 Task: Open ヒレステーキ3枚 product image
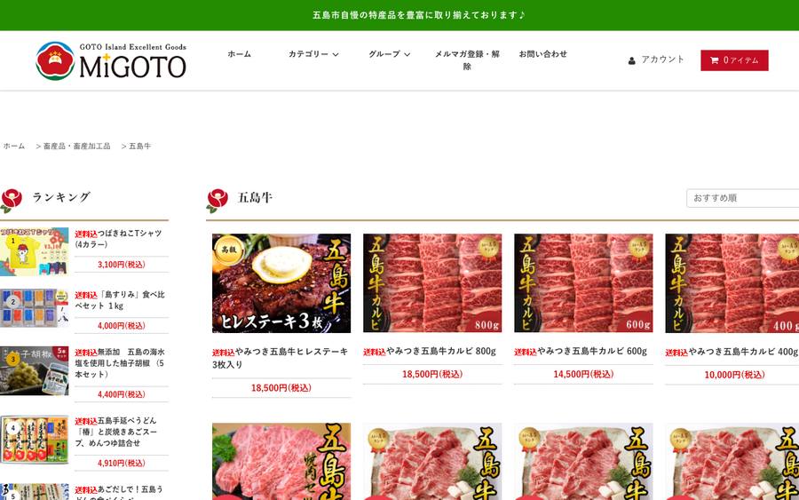281,283
